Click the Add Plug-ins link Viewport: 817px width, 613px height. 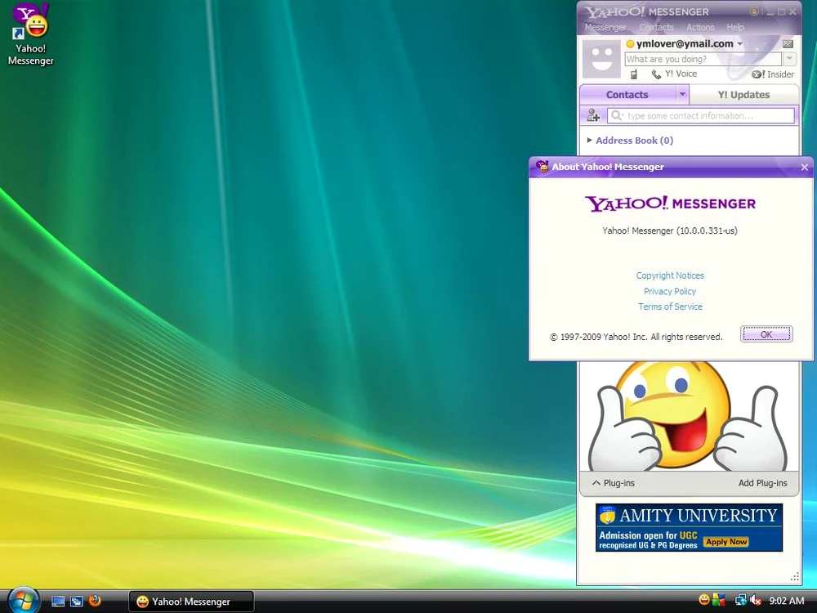click(762, 483)
